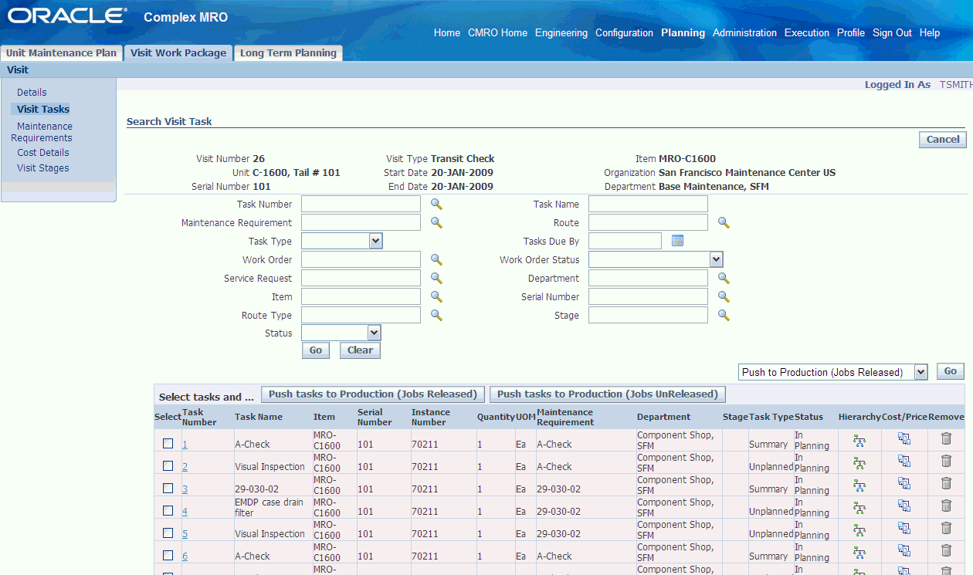The height and width of the screenshot is (575, 973).
Task: Click Go button under search fields
Action: point(316,350)
